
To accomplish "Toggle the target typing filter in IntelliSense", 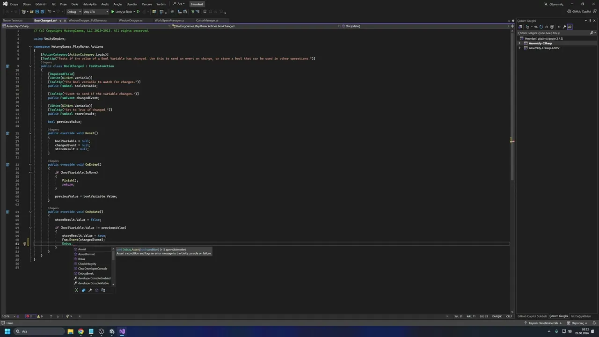I will pyautogui.click(x=77, y=290).
